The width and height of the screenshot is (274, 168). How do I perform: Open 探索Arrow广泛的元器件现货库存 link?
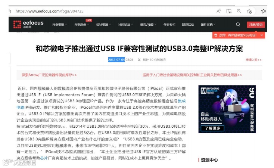pos(49,75)
